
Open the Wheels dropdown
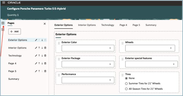(150, 48)
